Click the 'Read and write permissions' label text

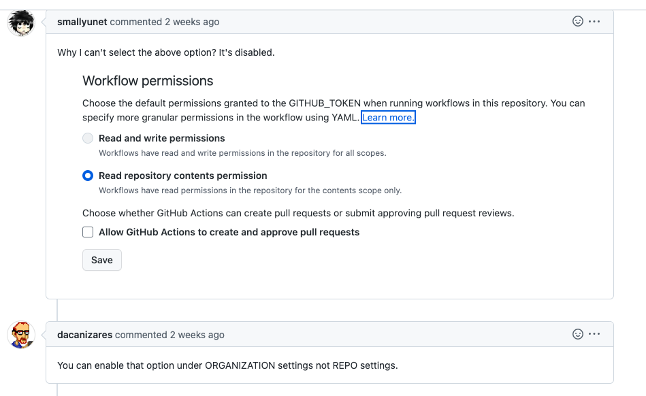click(x=161, y=137)
